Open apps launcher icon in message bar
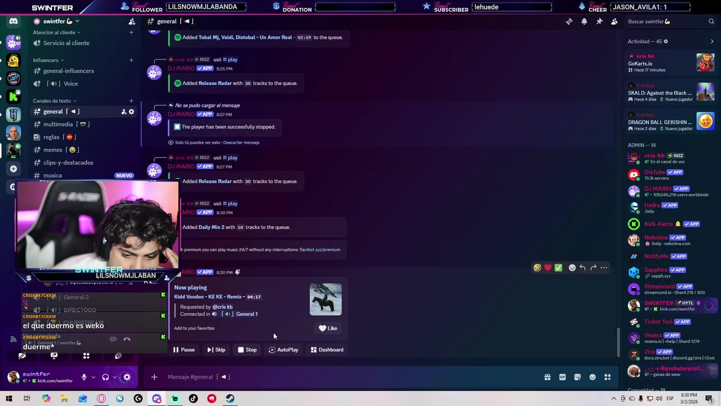Screen dimensions: 721x406 607,377
